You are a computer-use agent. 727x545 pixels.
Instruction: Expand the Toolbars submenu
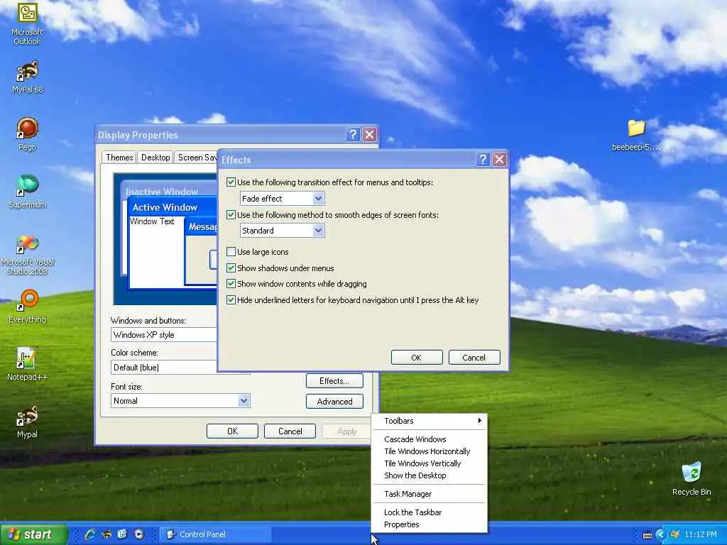coord(430,421)
